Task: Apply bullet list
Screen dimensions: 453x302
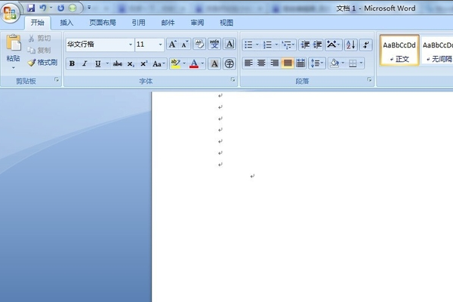Action: pos(248,45)
